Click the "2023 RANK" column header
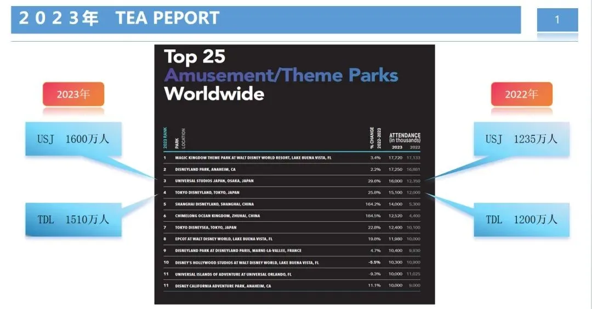 pyautogui.click(x=165, y=138)
